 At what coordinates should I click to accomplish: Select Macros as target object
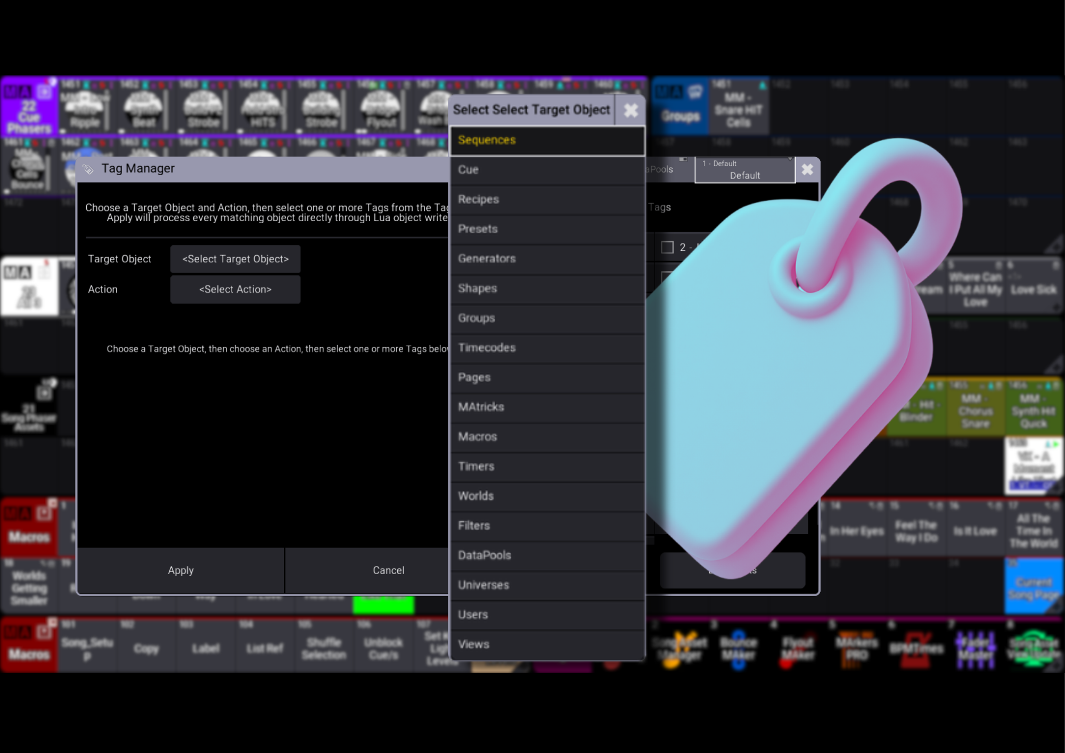547,437
